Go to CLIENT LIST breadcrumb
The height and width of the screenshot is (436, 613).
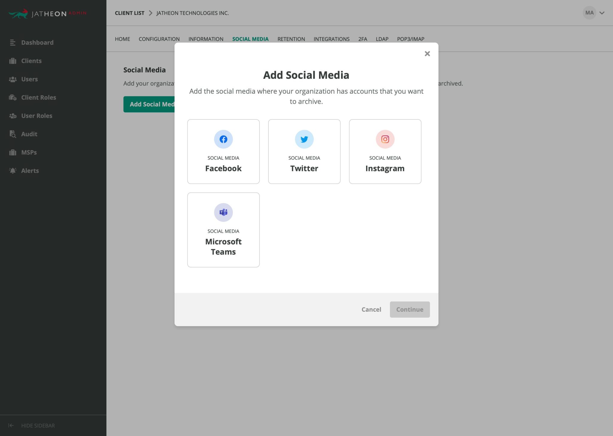point(130,13)
